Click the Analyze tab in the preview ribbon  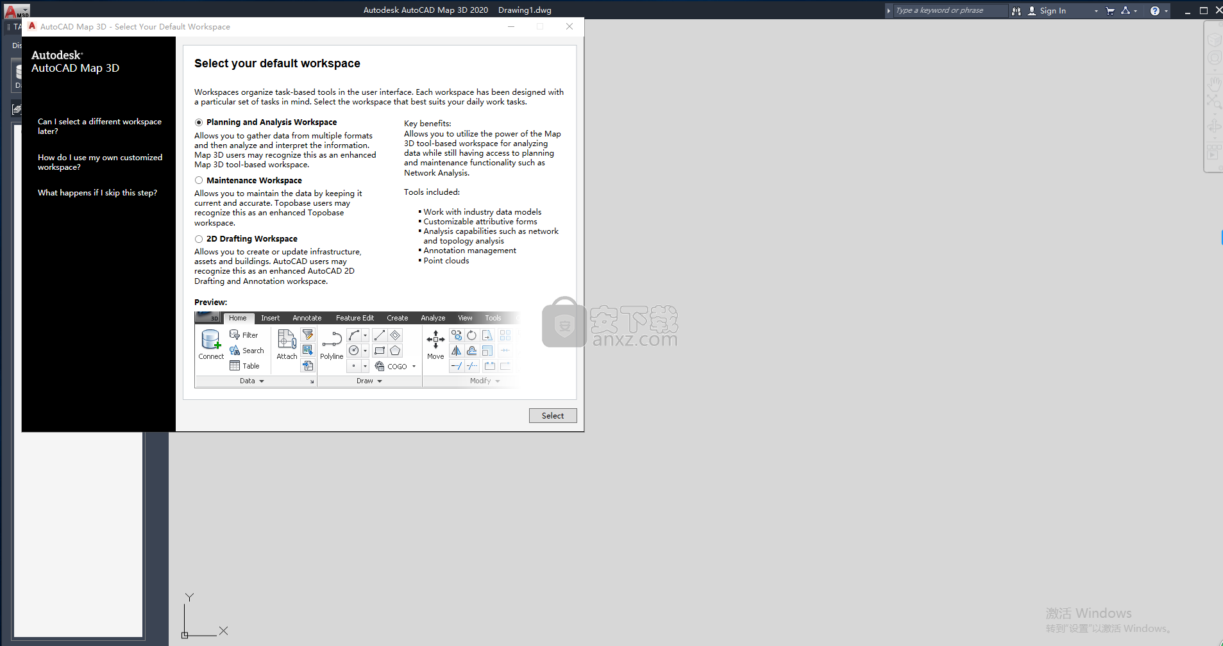pyautogui.click(x=433, y=318)
